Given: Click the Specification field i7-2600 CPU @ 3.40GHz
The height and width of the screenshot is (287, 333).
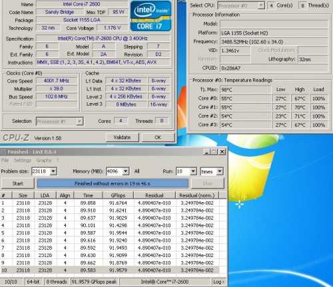Looking at the screenshot, I should [103, 39].
